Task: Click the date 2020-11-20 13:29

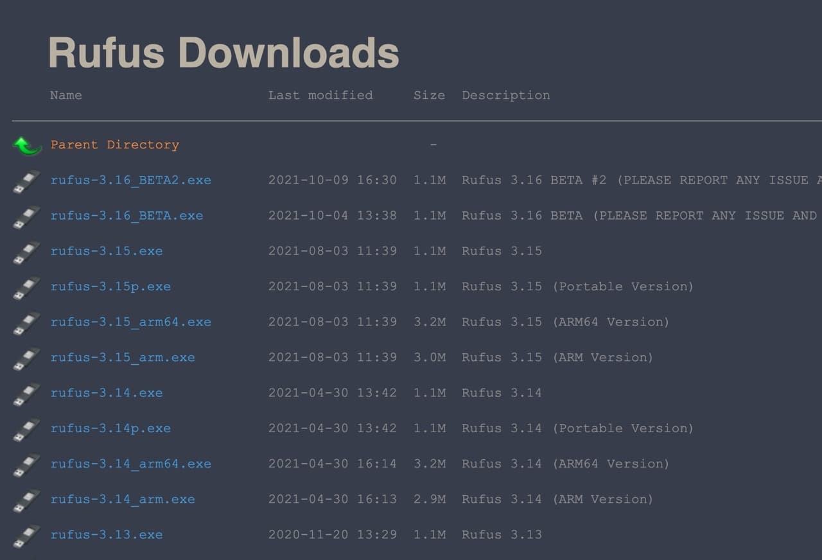Action: [333, 534]
